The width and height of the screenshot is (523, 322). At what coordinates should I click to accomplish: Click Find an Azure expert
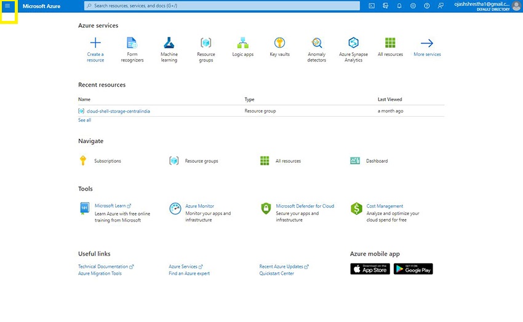tap(189, 273)
